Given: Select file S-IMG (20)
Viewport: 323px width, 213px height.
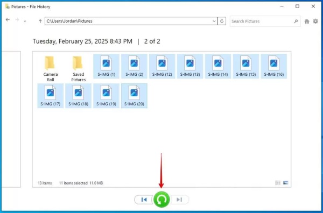Looking at the screenshot, I should click(134, 96).
